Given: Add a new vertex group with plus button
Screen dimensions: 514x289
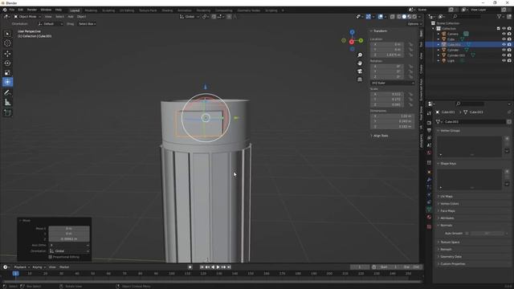Looking at the screenshot, I should [x=507, y=139].
